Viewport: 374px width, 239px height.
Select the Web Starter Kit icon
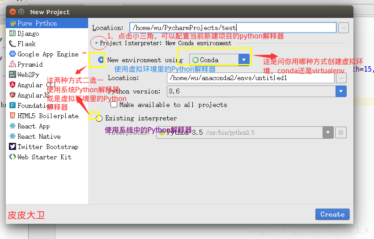pyautogui.click(x=13, y=157)
